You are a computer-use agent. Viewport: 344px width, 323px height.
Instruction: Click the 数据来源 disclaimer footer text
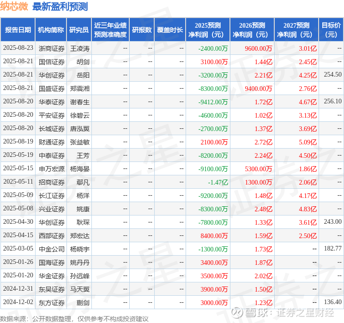(74, 319)
